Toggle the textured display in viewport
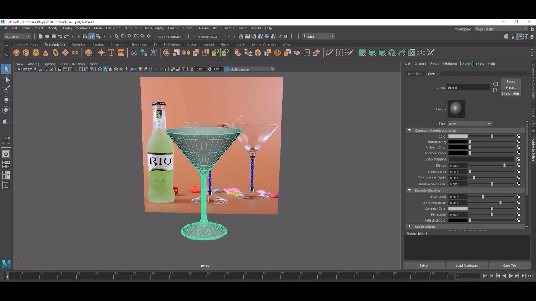This screenshot has width=536, height=301. click(x=121, y=69)
